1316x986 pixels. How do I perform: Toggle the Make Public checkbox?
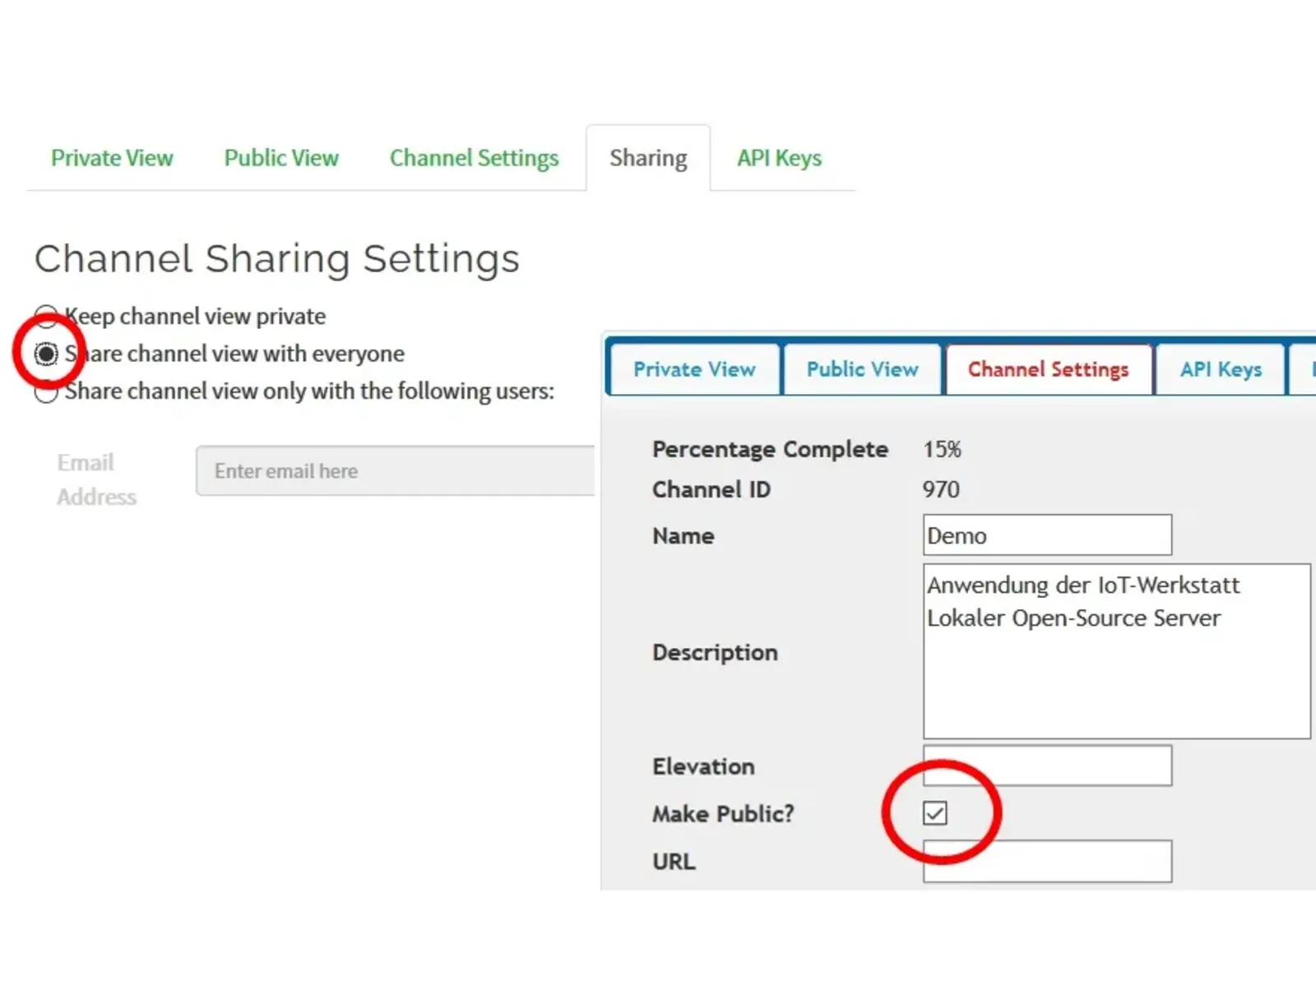(x=935, y=813)
